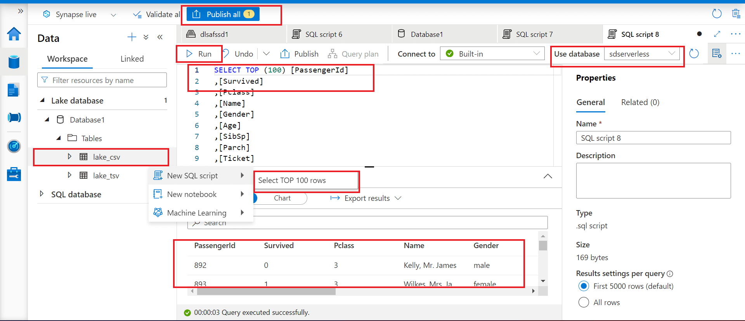Image resolution: width=745 pixels, height=321 pixels.
Task: Open the Undo options dropdown arrow
Action: pos(266,53)
